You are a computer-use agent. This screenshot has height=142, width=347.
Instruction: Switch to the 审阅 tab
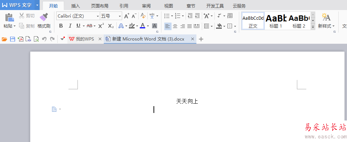click(x=146, y=6)
